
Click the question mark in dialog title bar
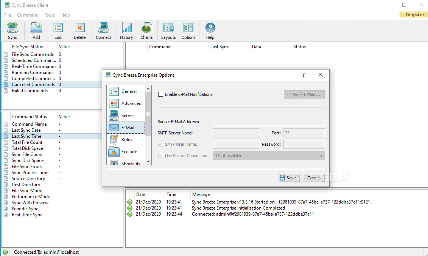tap(303, 75)
